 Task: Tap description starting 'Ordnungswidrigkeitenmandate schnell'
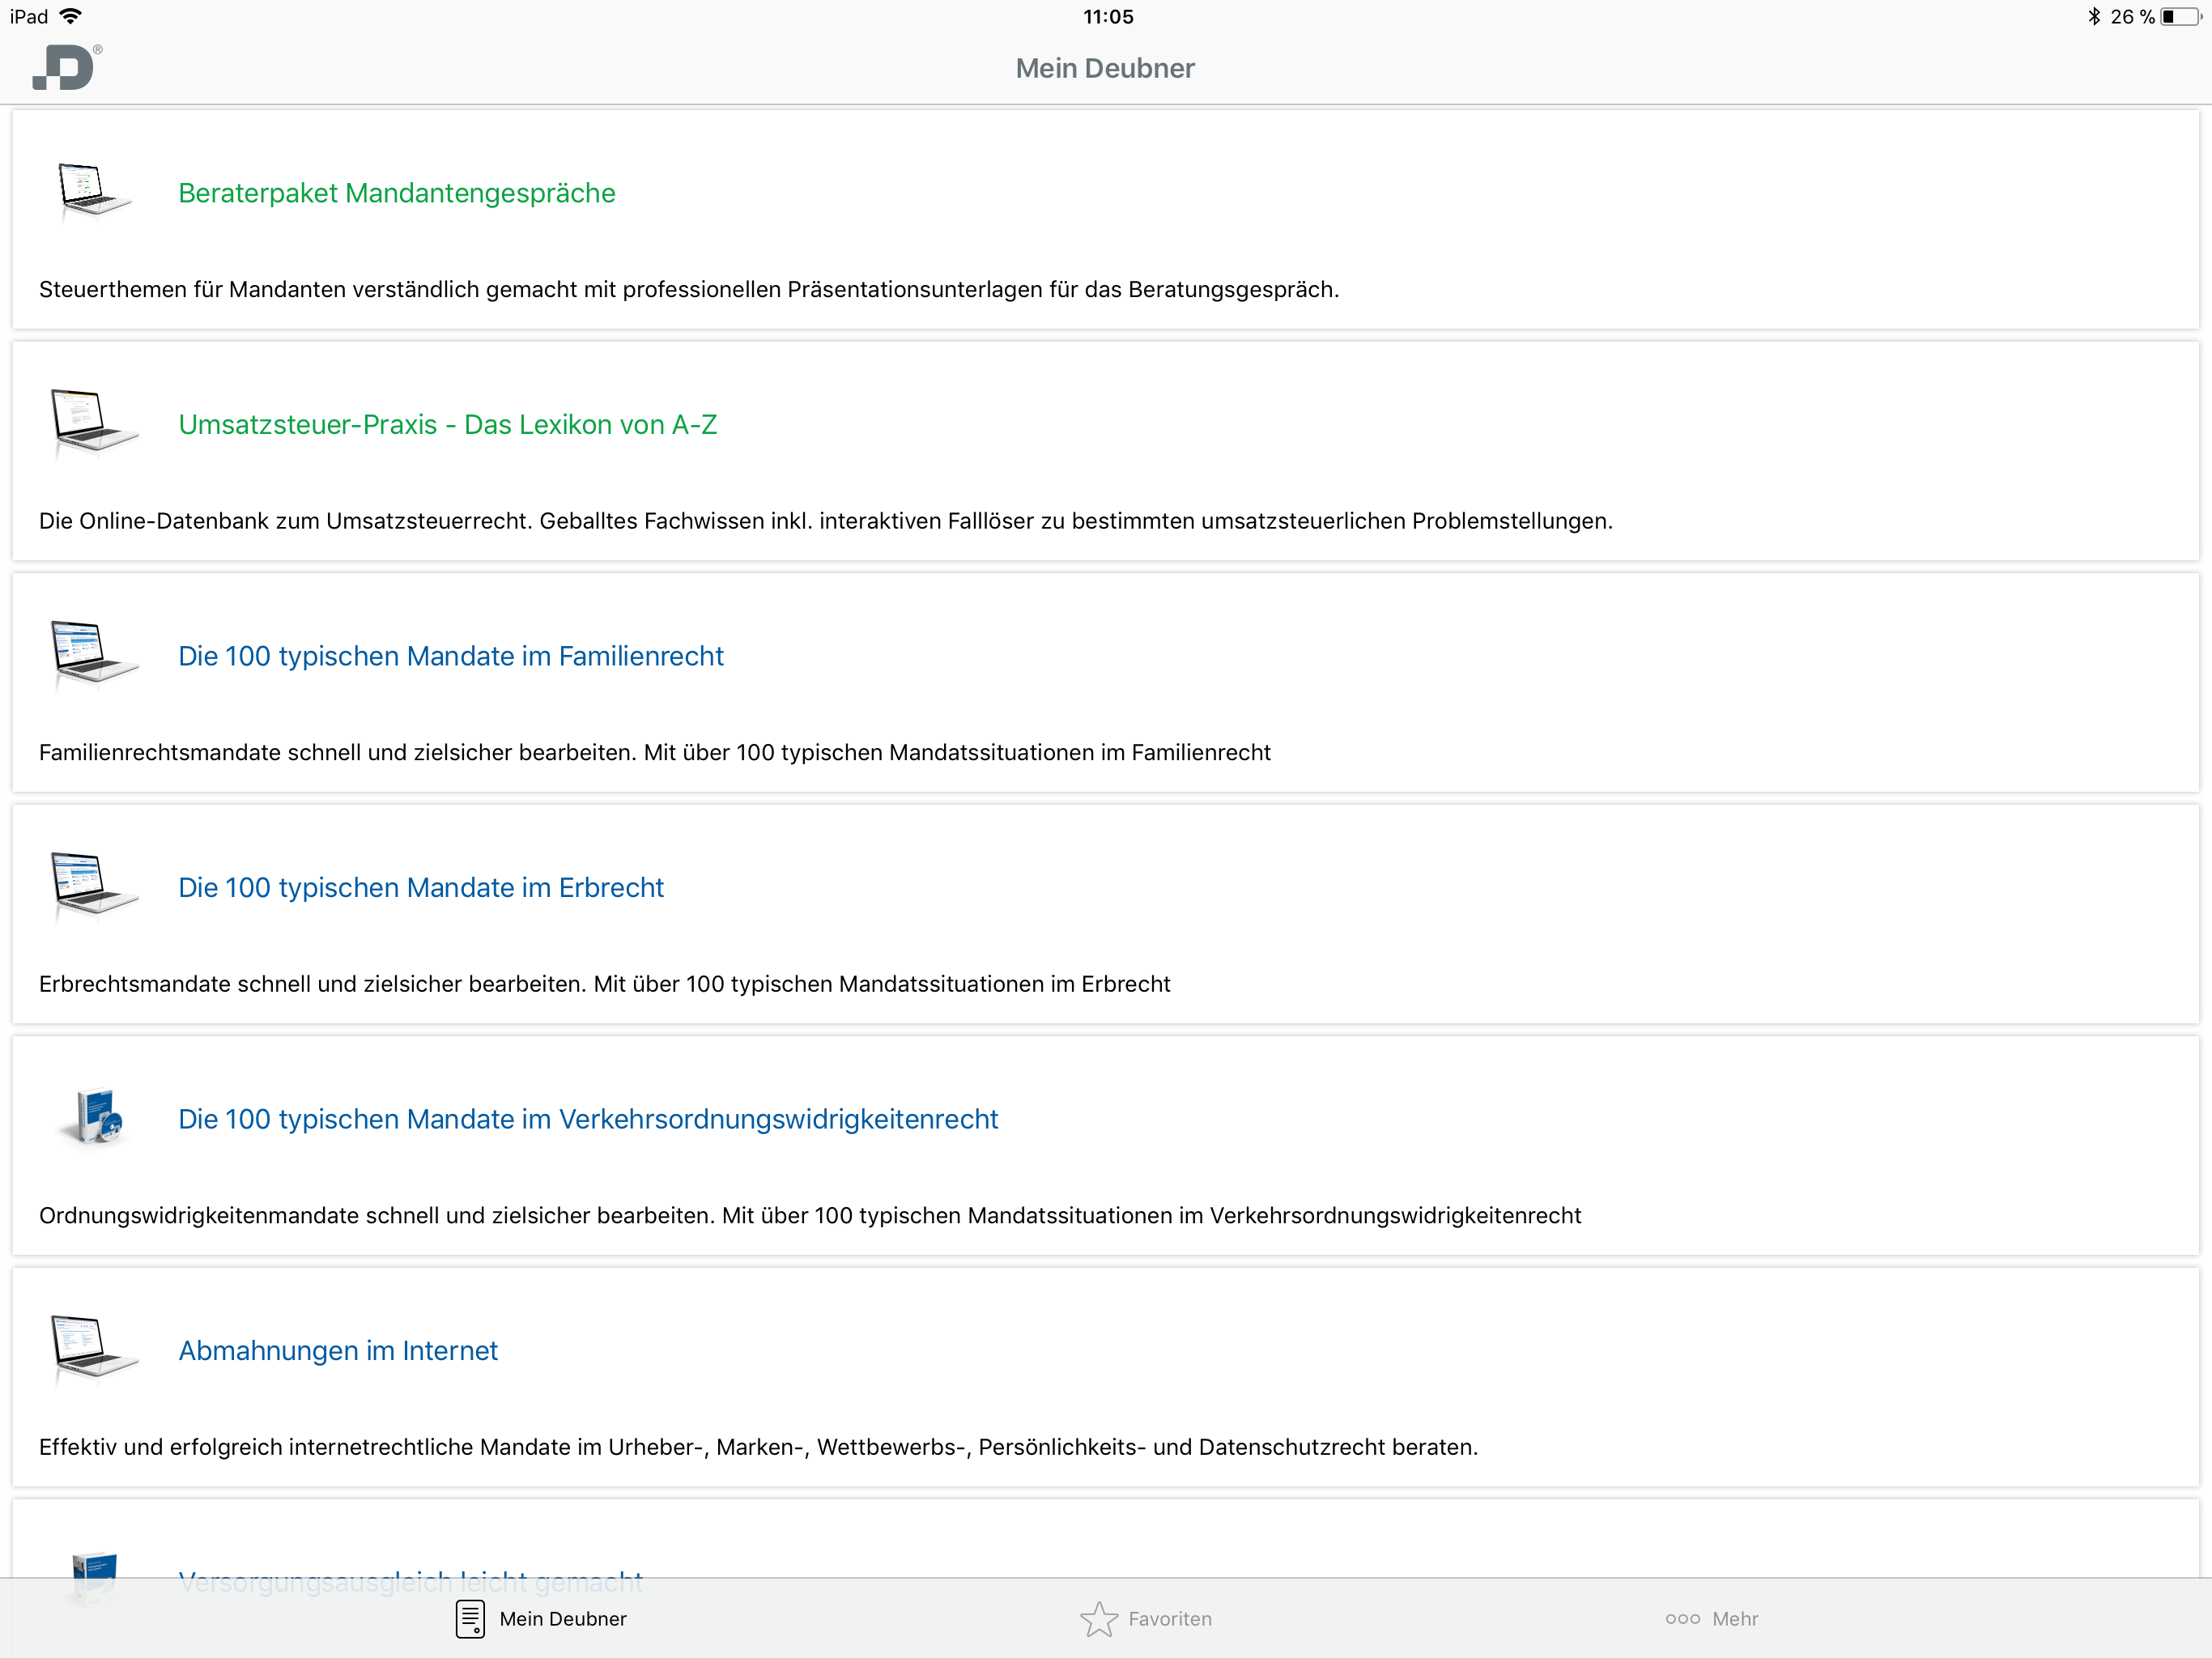pyautogui.click(x=810, y=1215)
